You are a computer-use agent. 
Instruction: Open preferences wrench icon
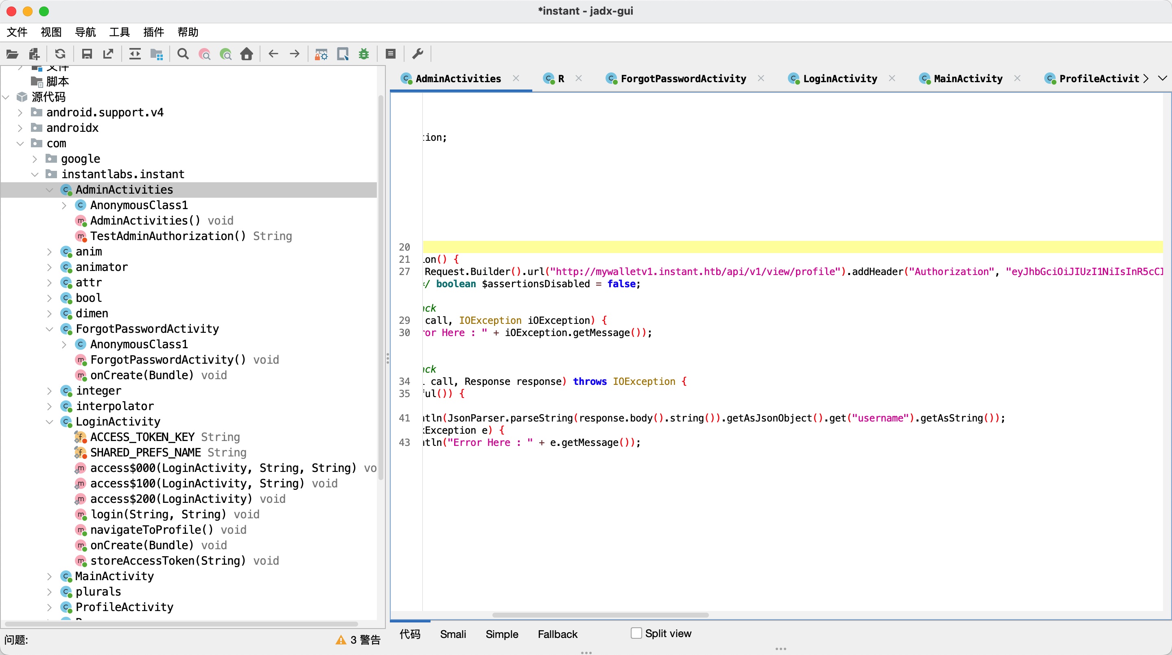tap(417, 54)
